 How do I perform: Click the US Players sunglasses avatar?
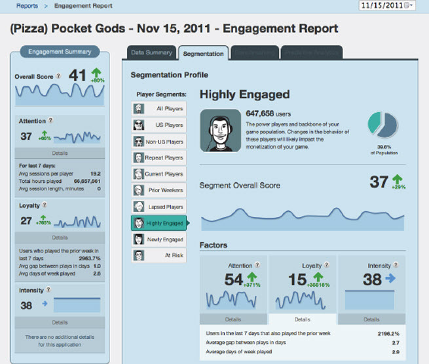[139, 125]
